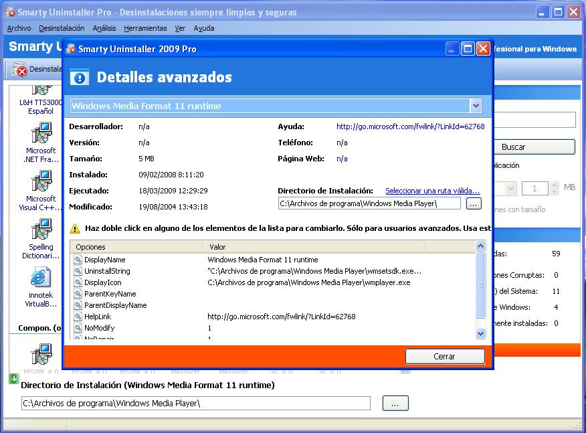
Task: Select the HelpLink row text
Action: [98, 317]
